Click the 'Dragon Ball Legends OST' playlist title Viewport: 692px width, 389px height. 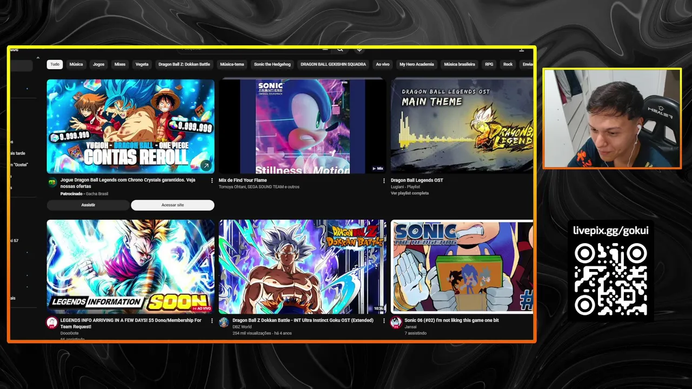417,180
